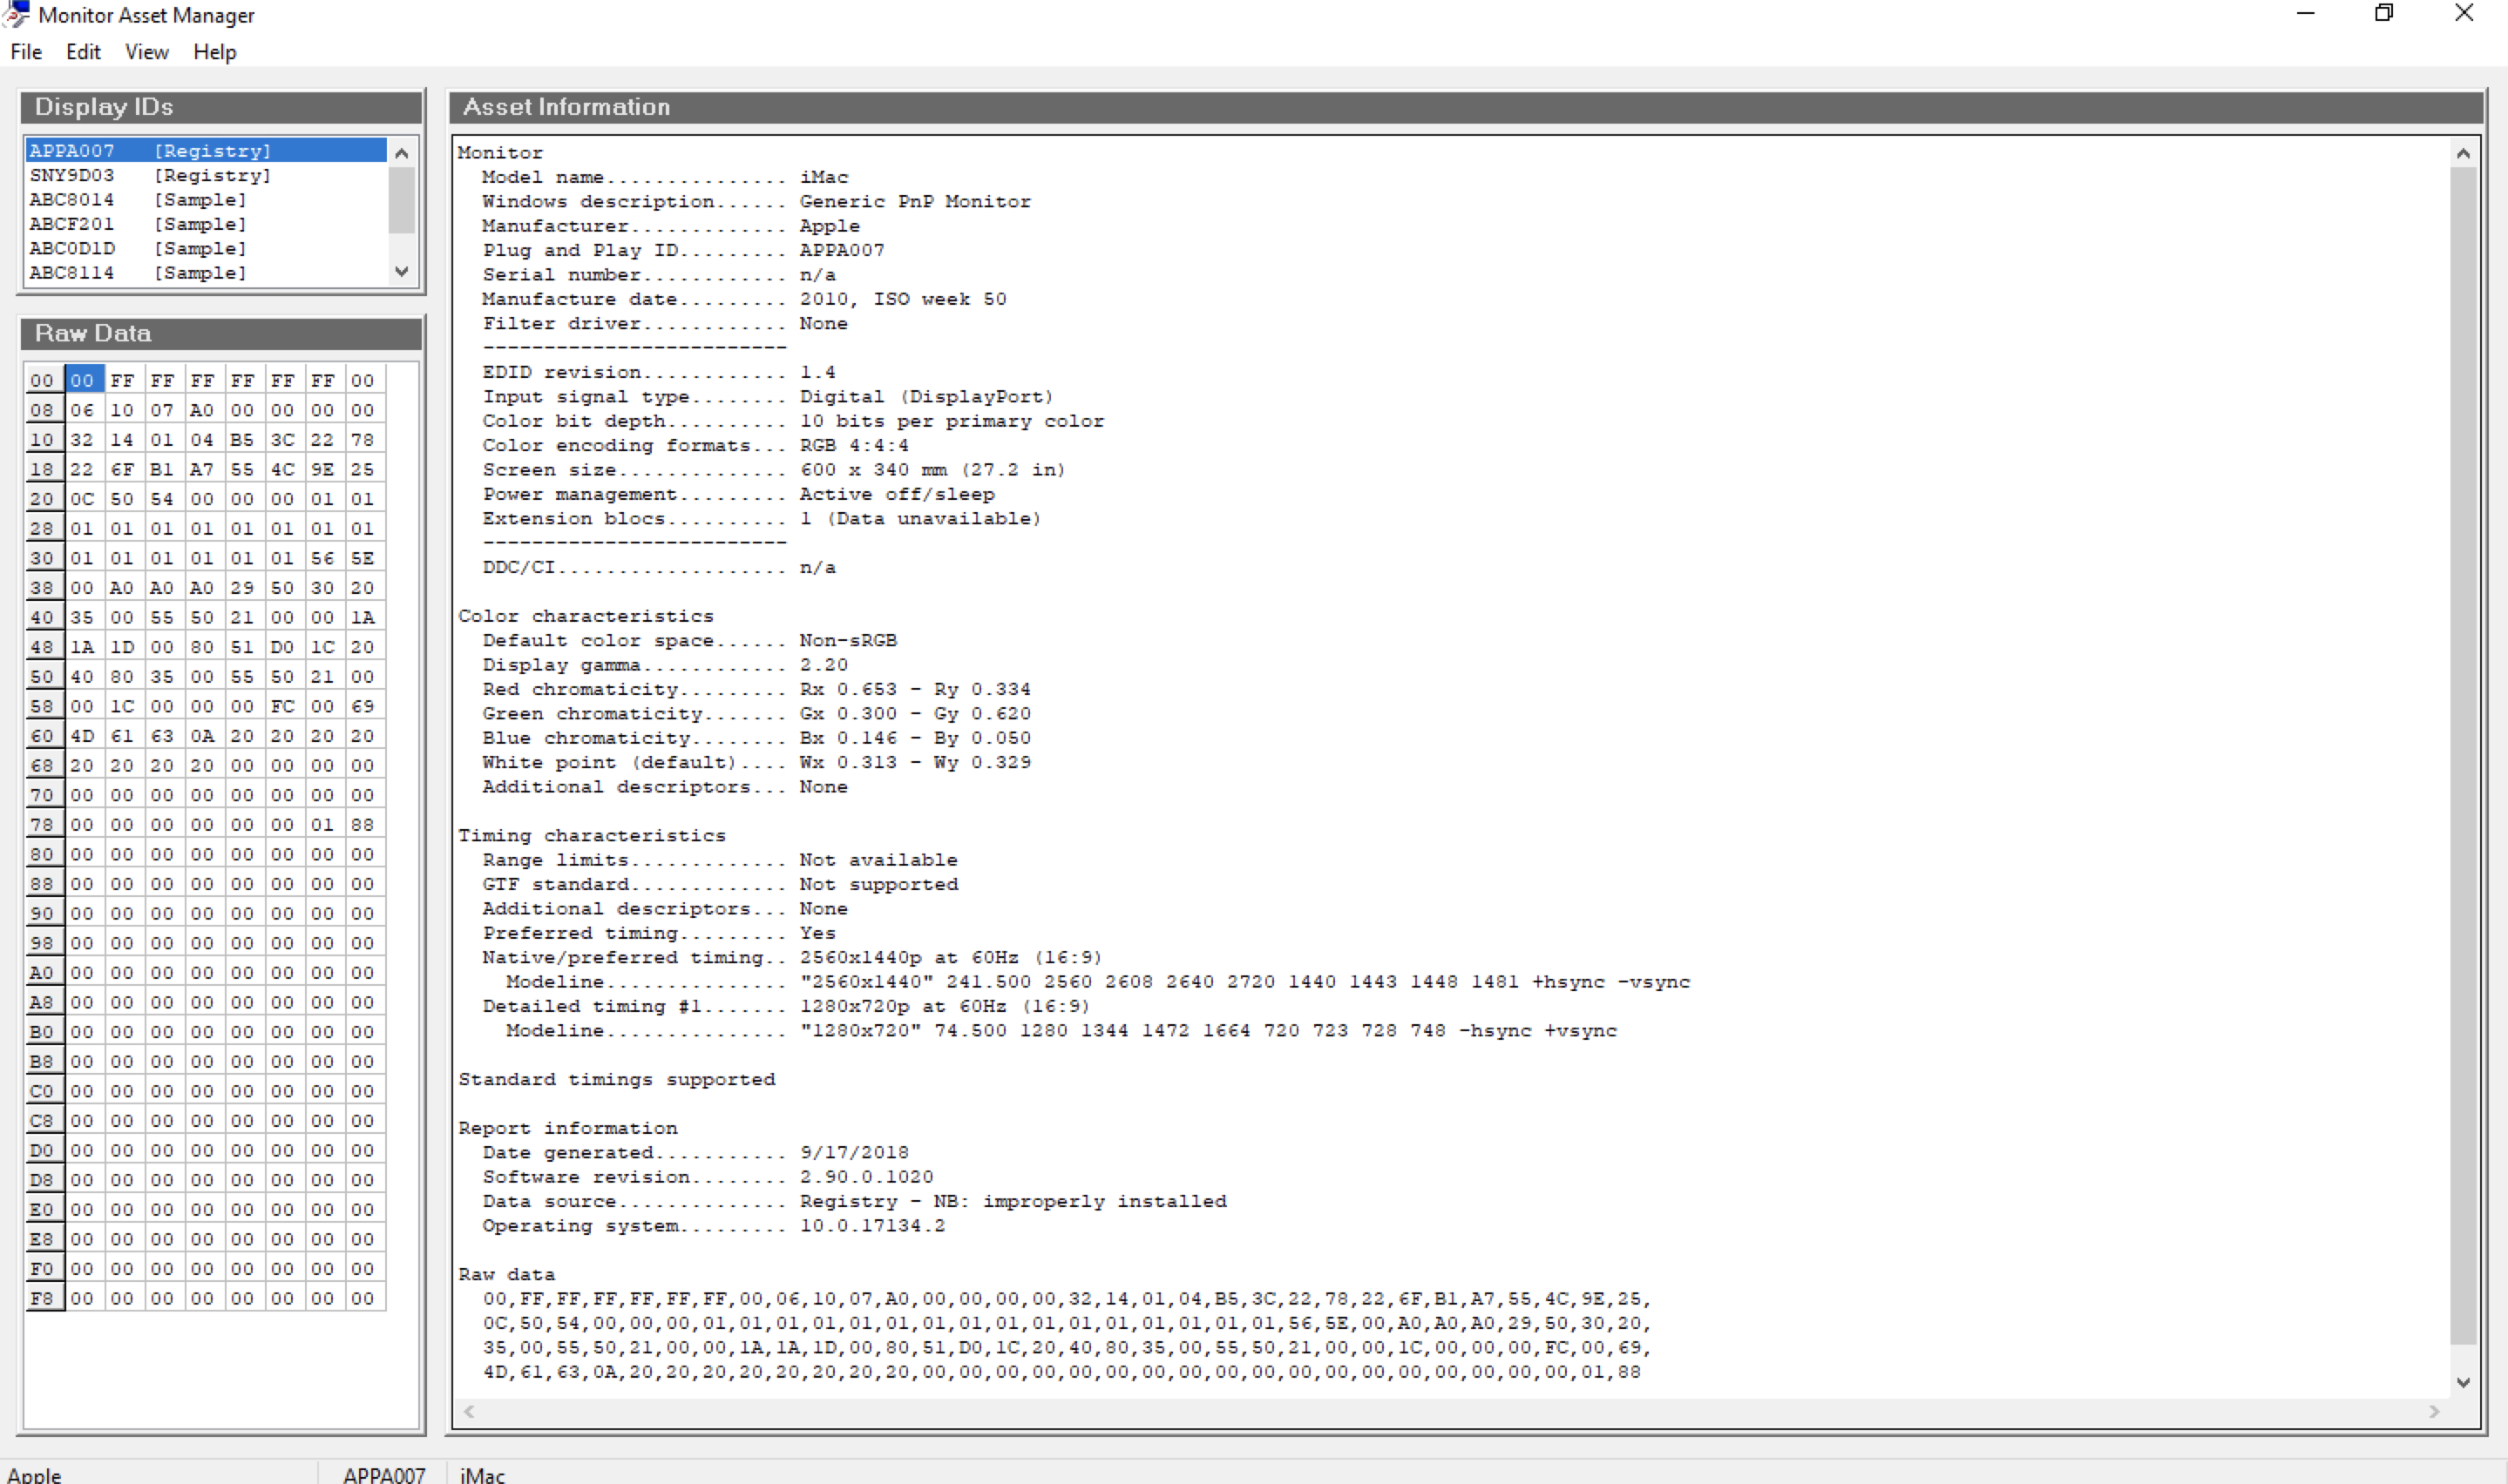2508x1484 pixels.
Task: Click the 1280x720 Modeline text
Action: point(1061,1031)
